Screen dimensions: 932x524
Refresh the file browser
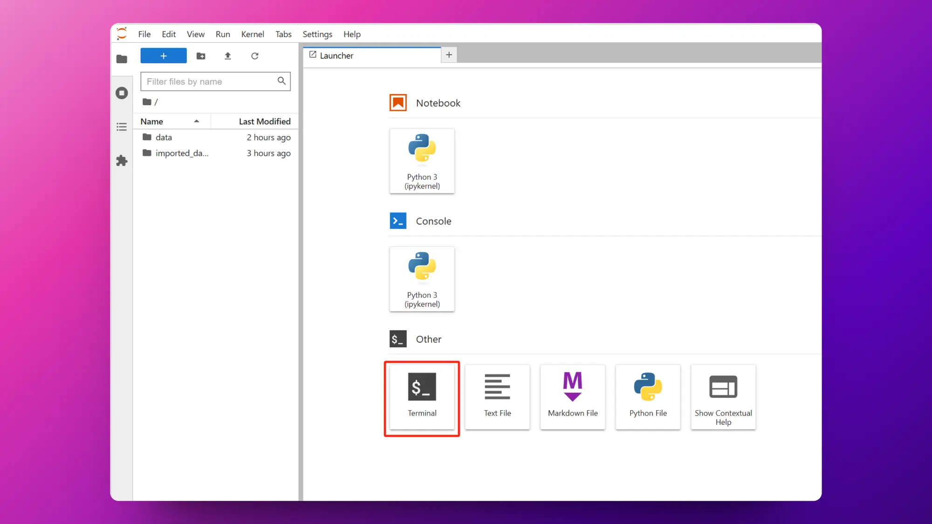click(254, 56)
